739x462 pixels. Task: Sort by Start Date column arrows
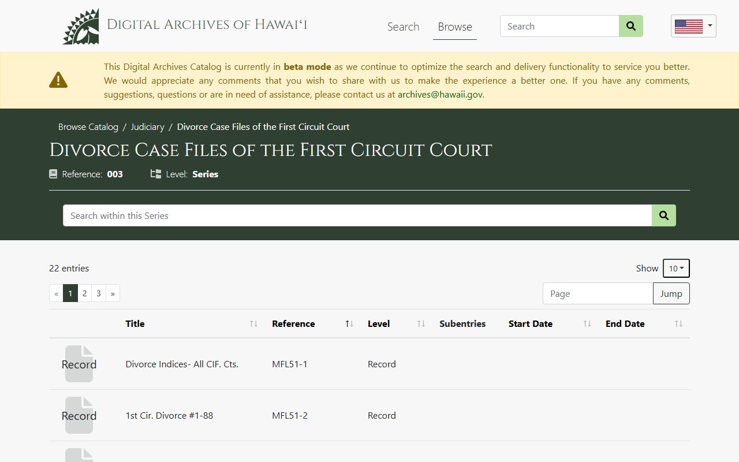pos(587,324)
